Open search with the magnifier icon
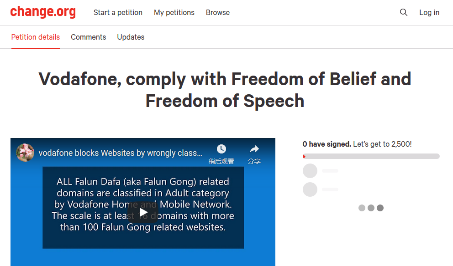This screenshot has width=453, height=266. tap(404, 13)
